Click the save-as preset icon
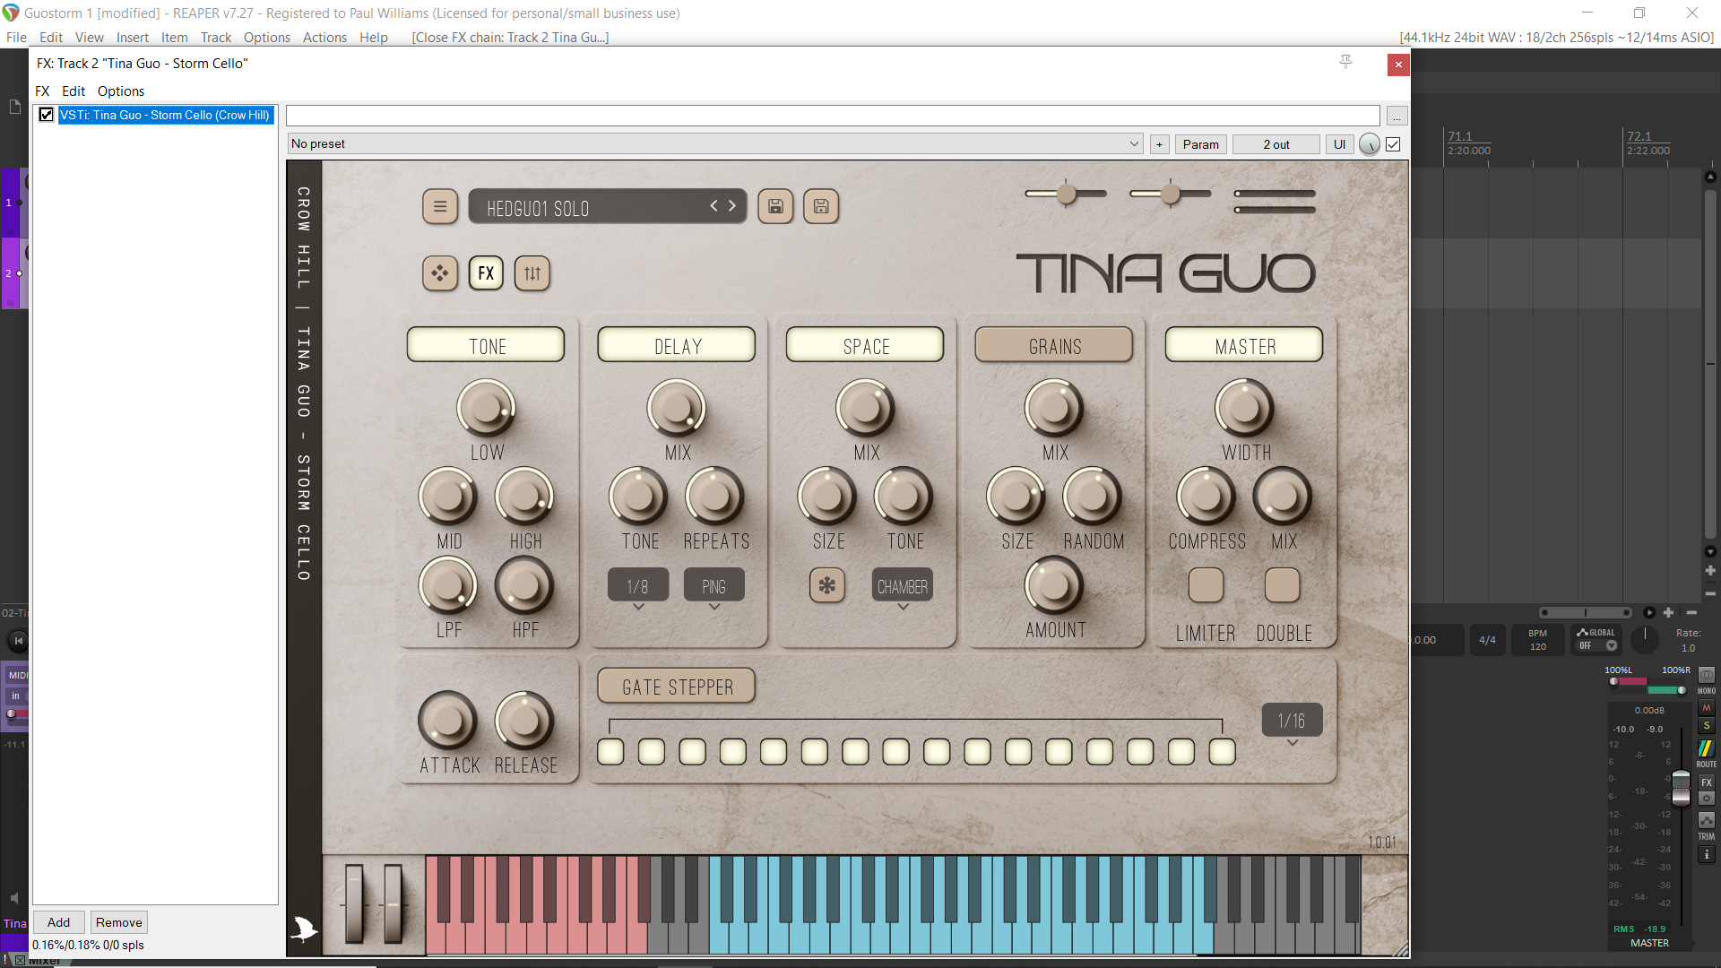This screenshot has height=968, width=1721. 821,207
